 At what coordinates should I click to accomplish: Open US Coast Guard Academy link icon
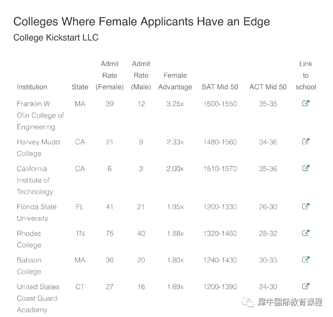(305, 287)
